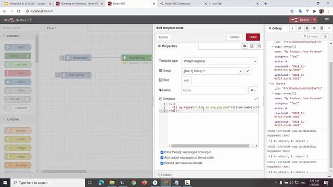The image size is (333, 187).
Task: Select the change node in the palette
Action: pos(18,148)
